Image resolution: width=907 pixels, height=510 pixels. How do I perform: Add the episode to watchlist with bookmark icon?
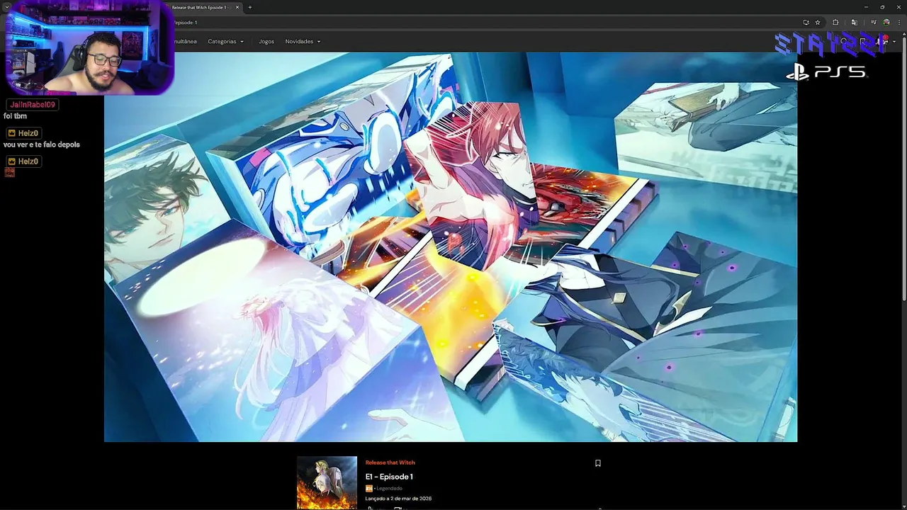[598, 463]
